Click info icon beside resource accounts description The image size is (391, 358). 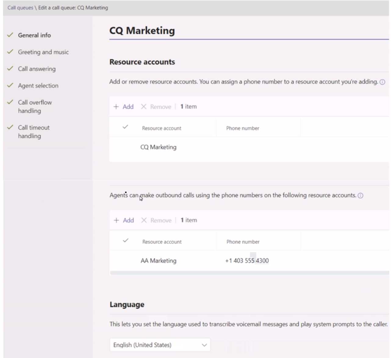tap(382, 82)
